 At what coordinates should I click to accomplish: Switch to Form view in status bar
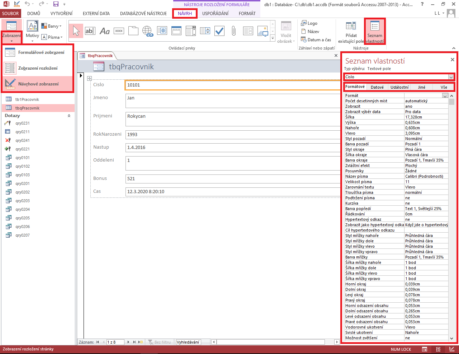tap(425, 349)
